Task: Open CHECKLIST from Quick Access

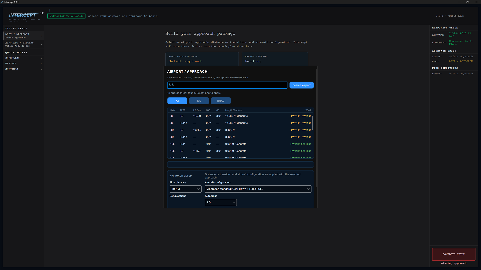Action: (24, 58)
